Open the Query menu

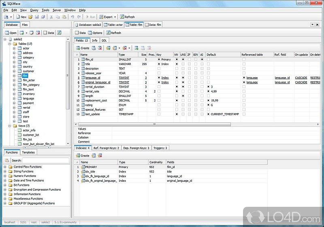[x=34, y=10]
